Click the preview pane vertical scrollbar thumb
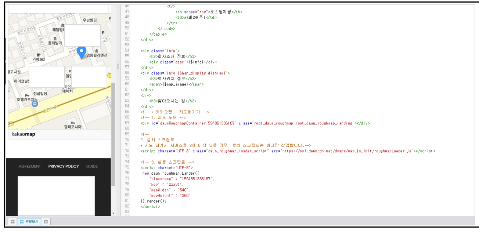Image resolution: width=479 pixels, height=232 pixels. tap(113, 134)
